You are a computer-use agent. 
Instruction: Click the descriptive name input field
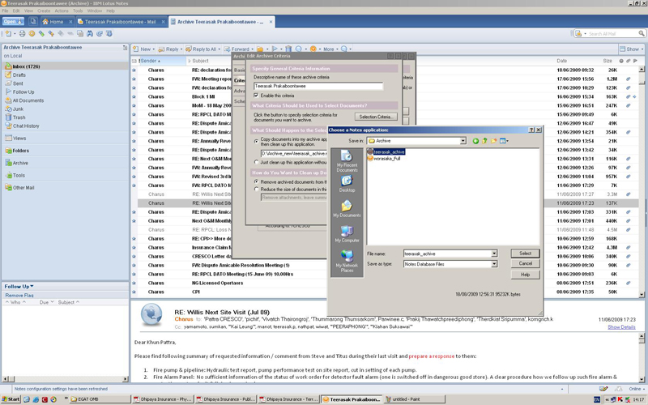[x=318, y=86]
